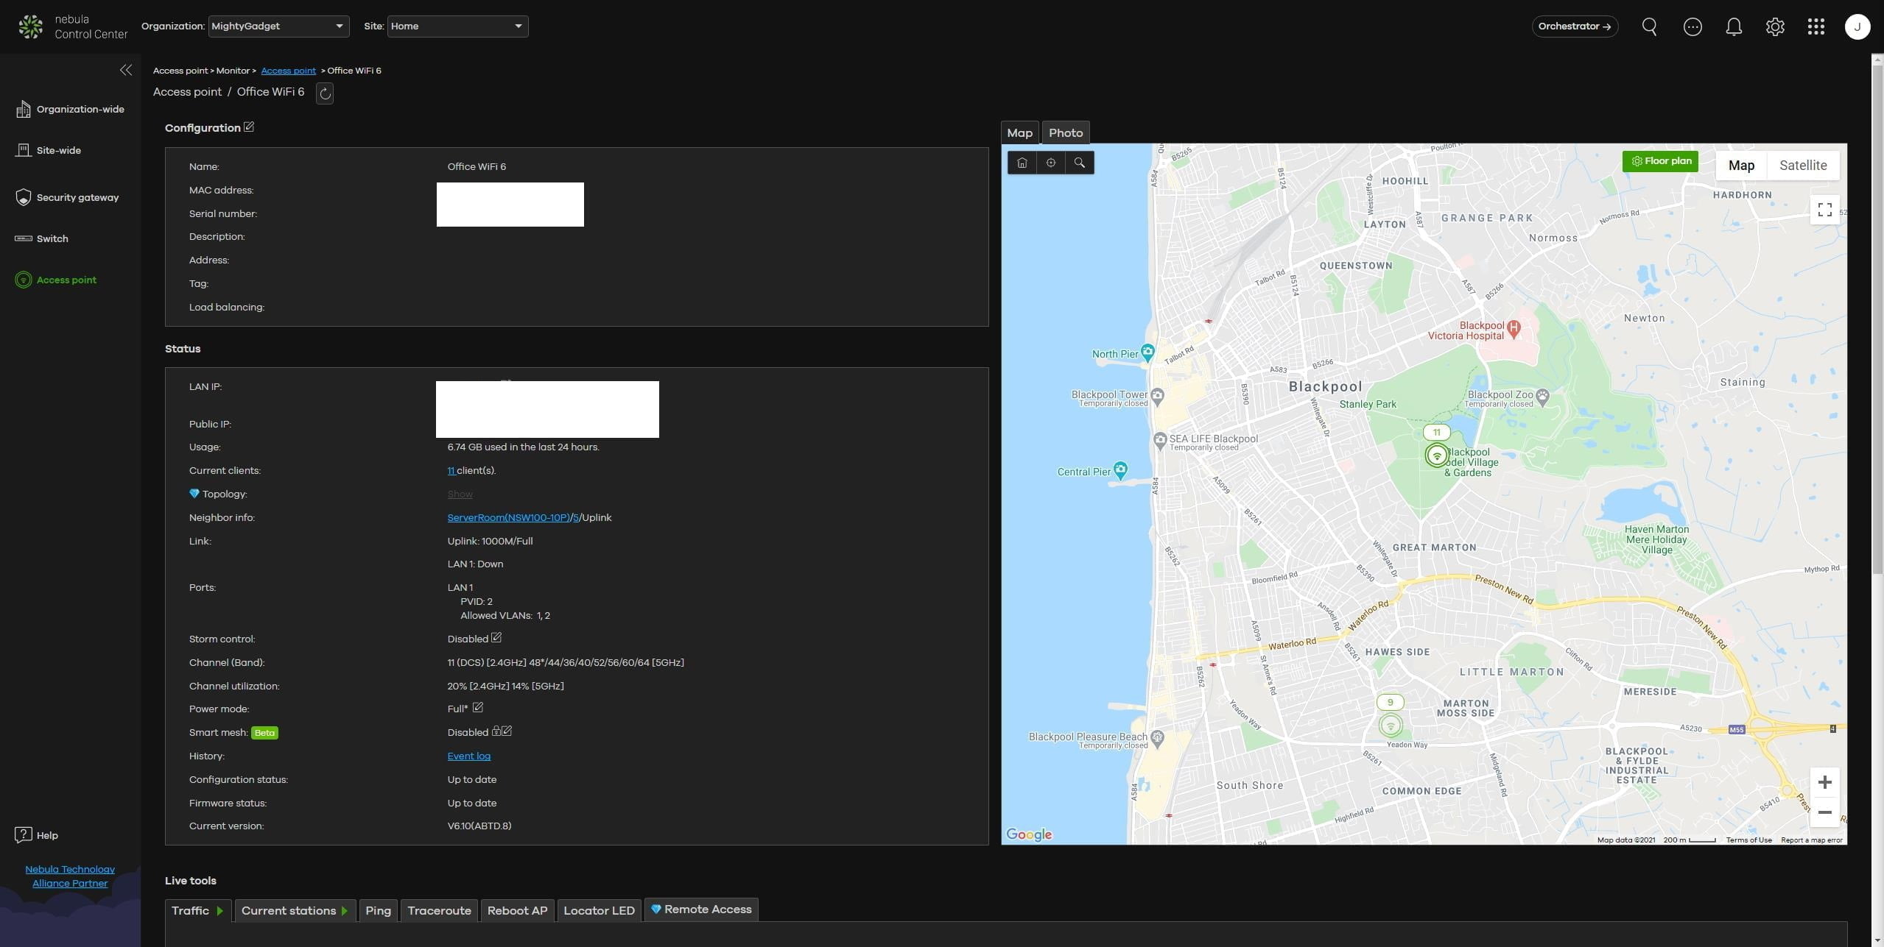Edit the Storm control setting
Screen dimensions: 1884x947
pos(496,638)
